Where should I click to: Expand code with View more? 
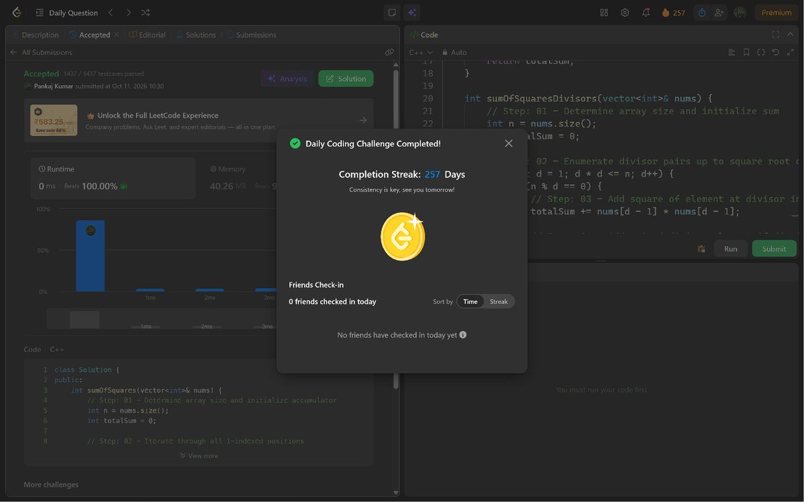[x=198, y=456]
